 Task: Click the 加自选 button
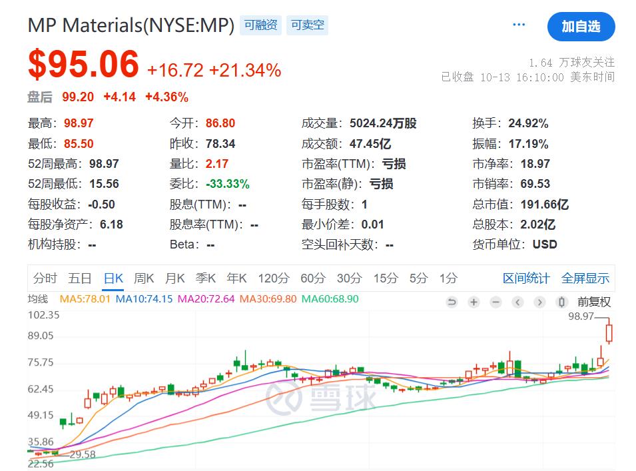coord(581,27)
